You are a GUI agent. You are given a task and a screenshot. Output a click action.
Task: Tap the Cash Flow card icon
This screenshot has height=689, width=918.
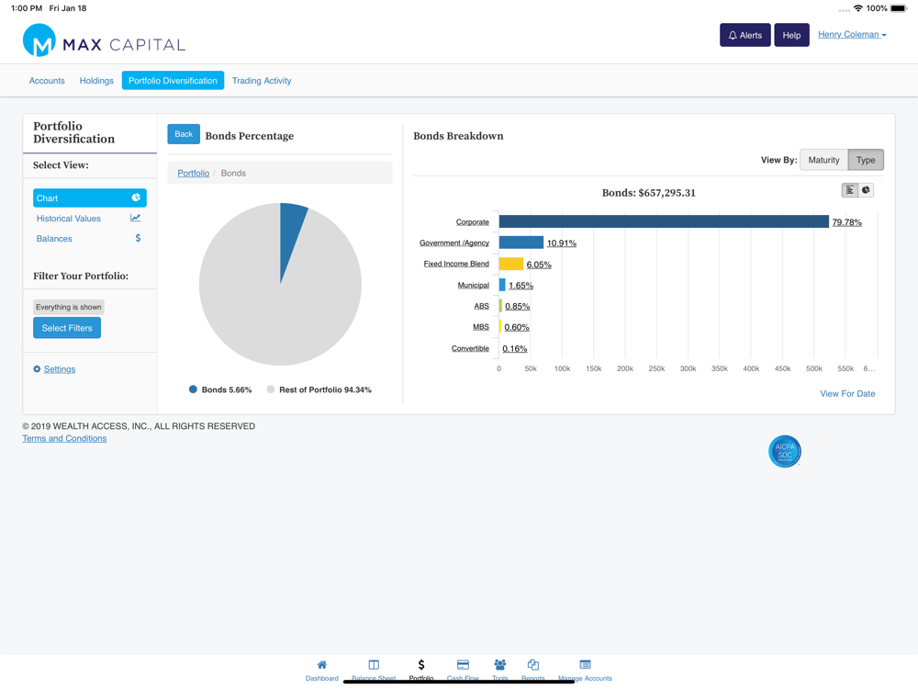463,664
